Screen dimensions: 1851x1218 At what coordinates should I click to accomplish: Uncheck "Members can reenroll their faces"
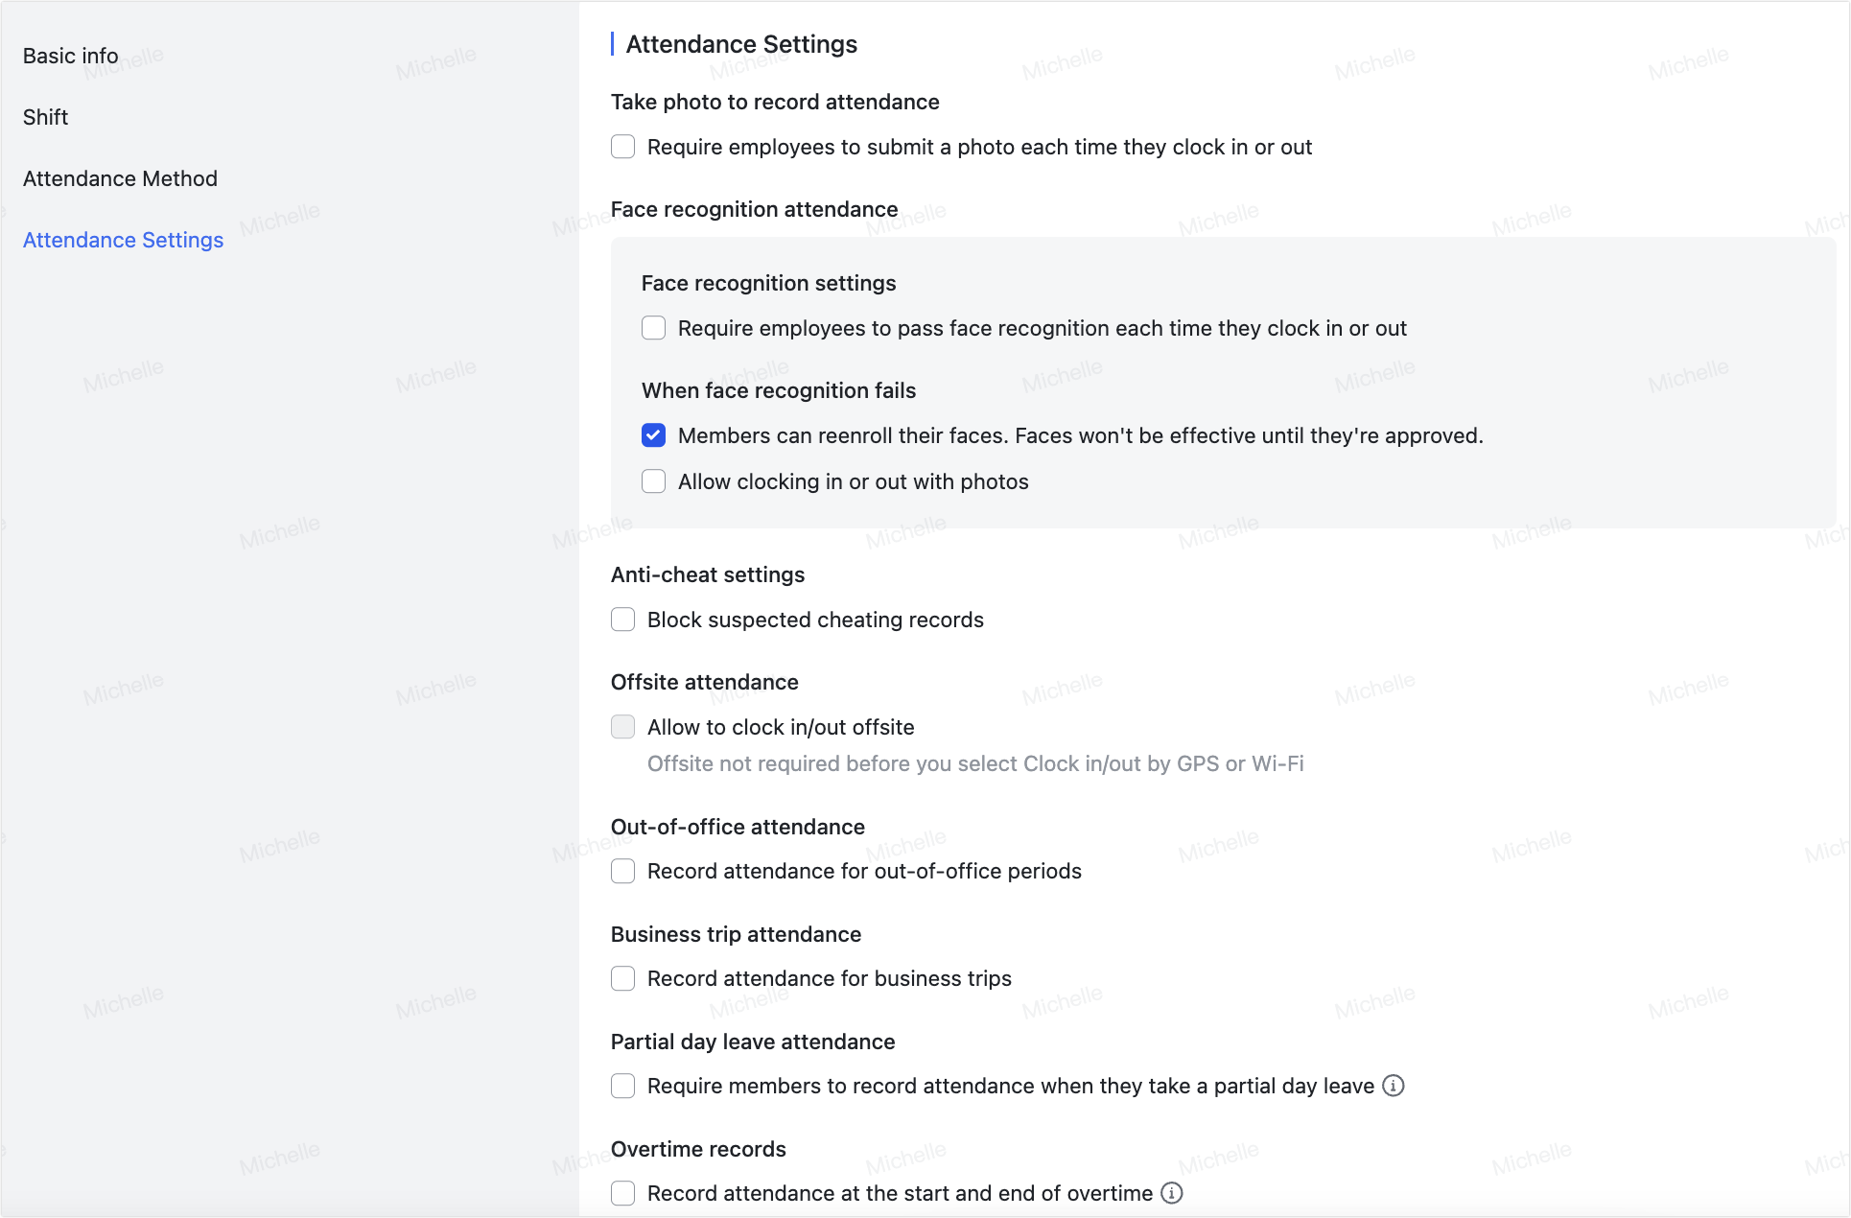[653, 434]
